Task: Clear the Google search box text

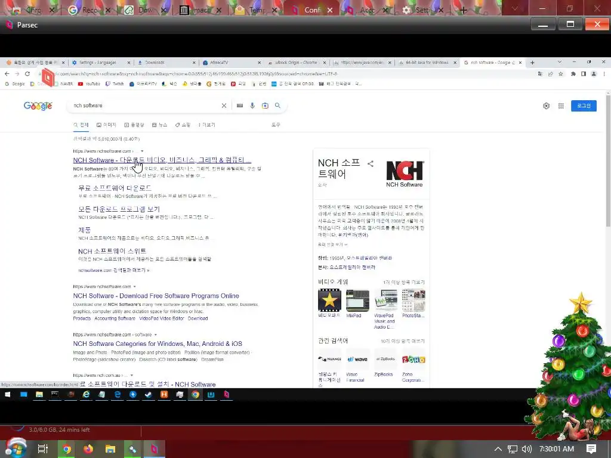Action: [224, 106]
